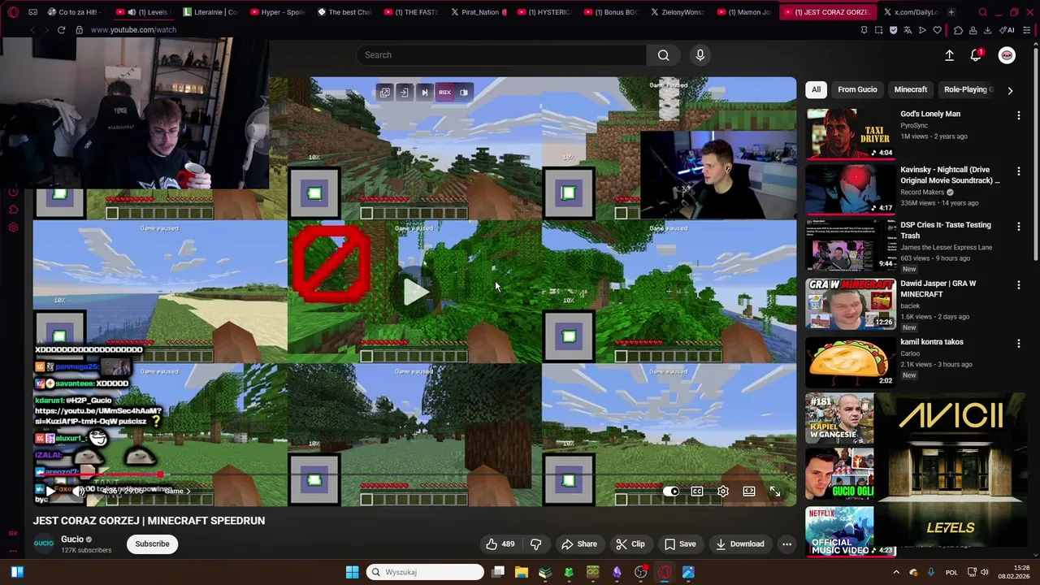Reload the page
The height and width of the screenshot is (585, 1040).
[x=61, y=30]
